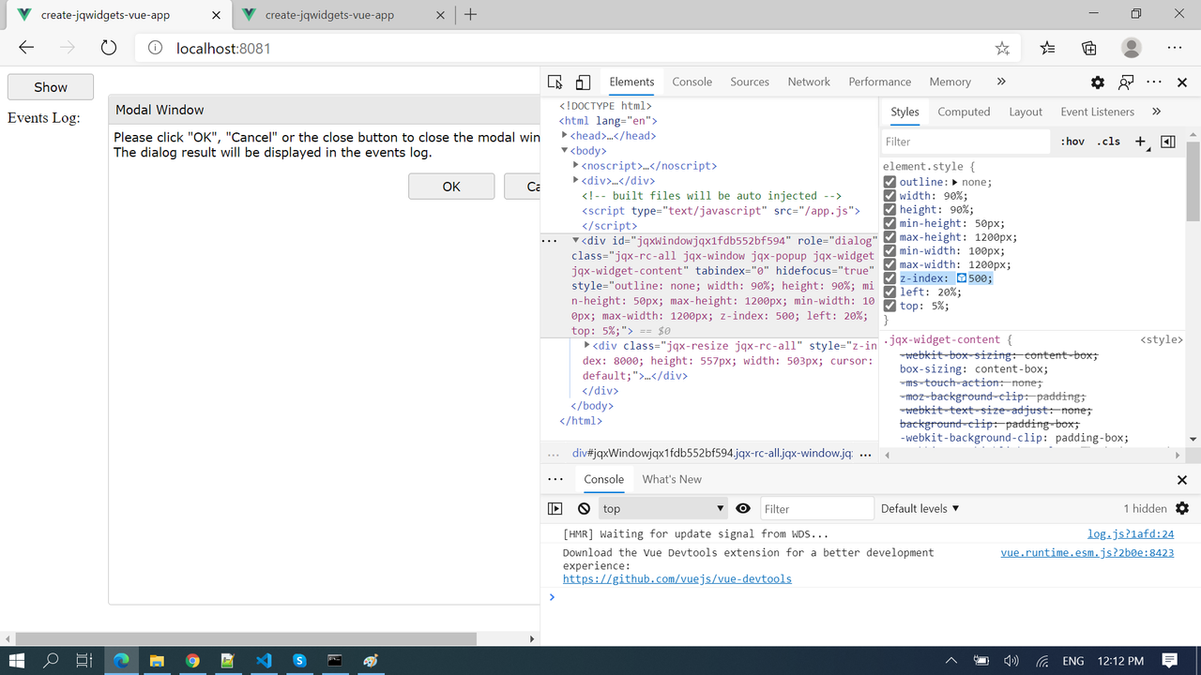Expand the jqx-resize div node
1201x675 pixels.
pos(587,346)
